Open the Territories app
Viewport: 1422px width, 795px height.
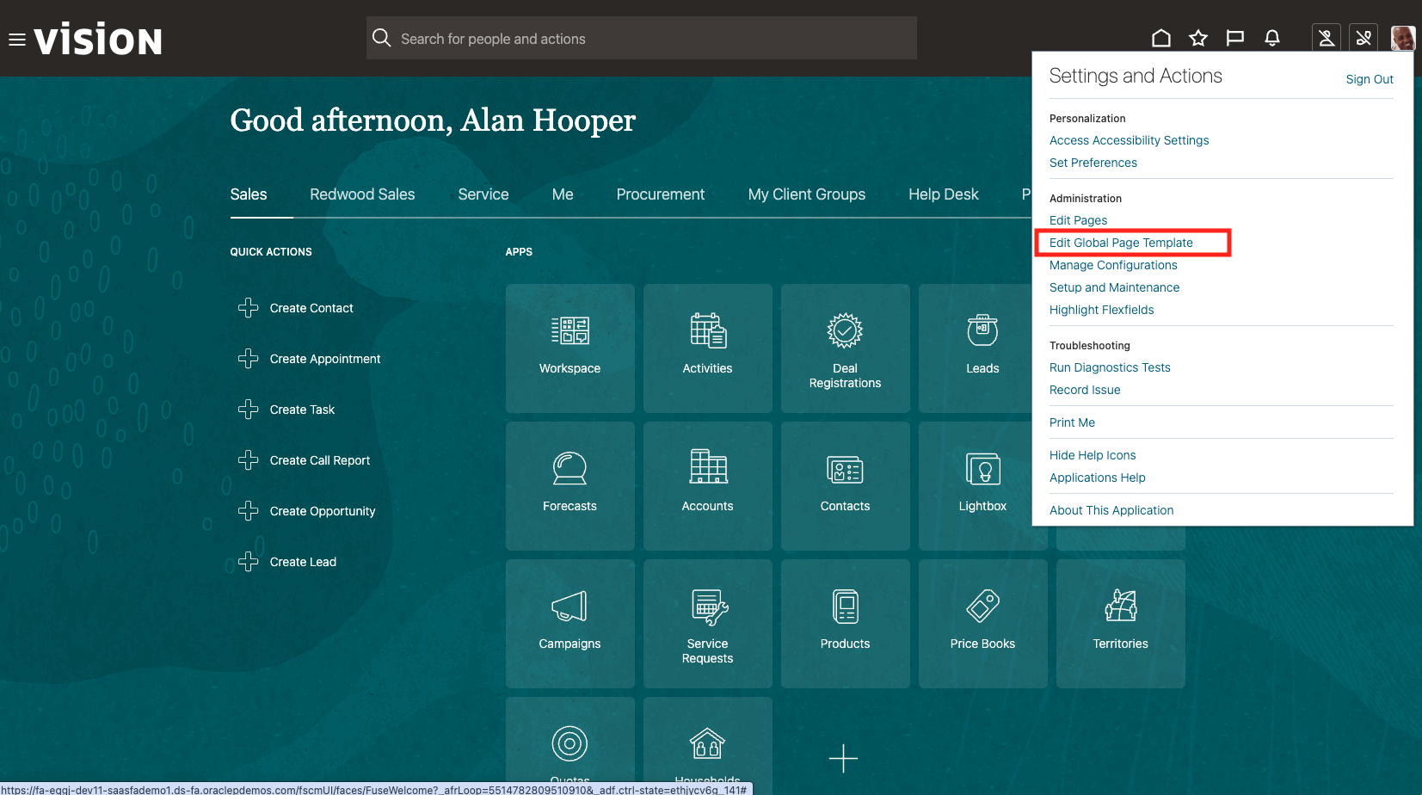click(x=1120, y=624)
